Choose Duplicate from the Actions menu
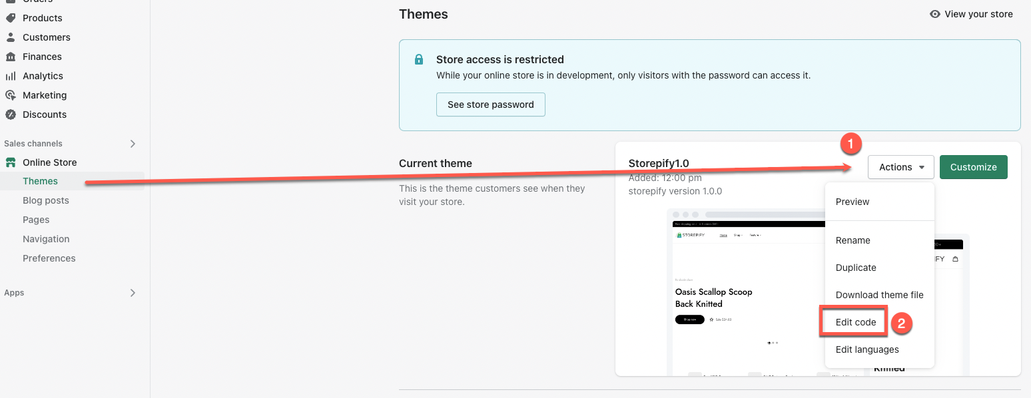The image size is (1031, 398). click(x=880, y=268)
